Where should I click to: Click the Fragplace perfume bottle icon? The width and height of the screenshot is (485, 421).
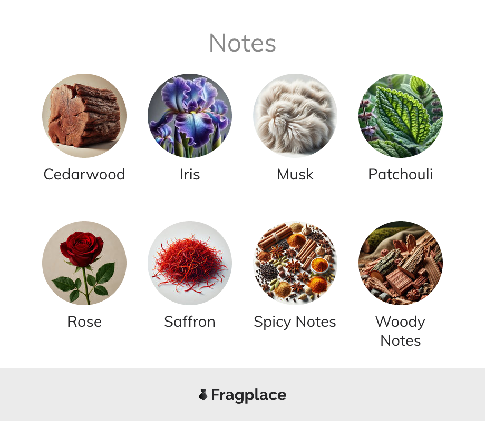(x=203, y=395)
